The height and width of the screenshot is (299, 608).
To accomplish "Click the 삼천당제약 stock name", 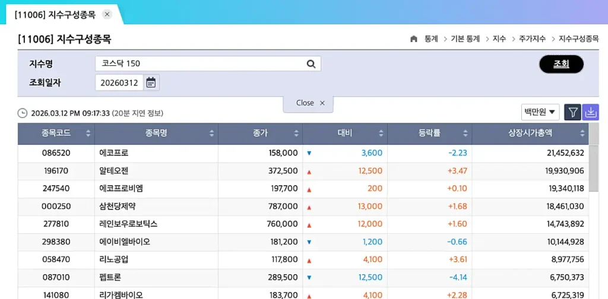I will (x=118, y=206).
